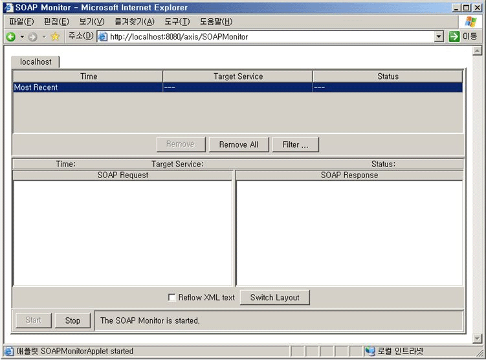Click the 로컬 인트라넷 status bar text
The image size is (486, 360).
pyautogui.click(x=400, y=352)
